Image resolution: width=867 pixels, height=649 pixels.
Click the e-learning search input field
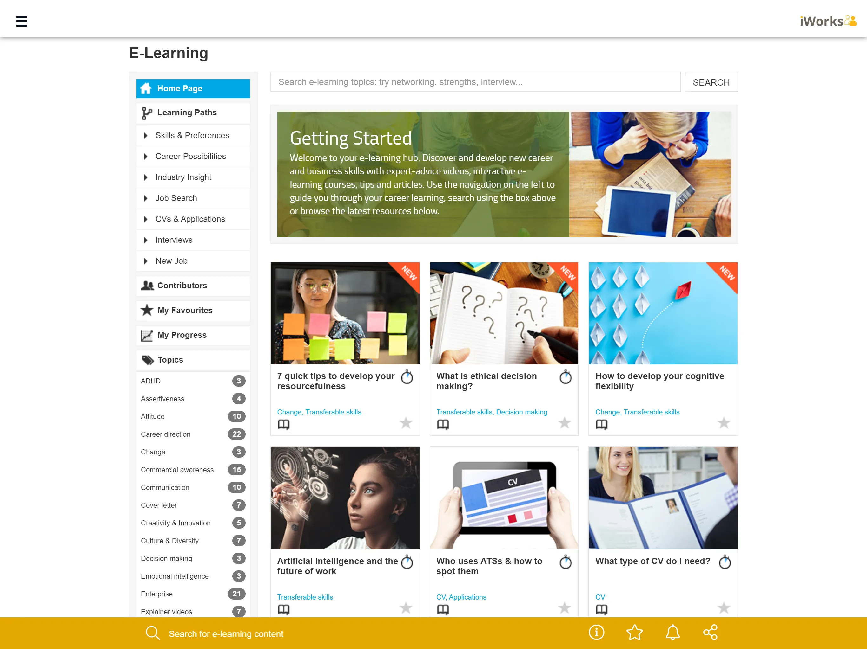click(x=475, y=82)
